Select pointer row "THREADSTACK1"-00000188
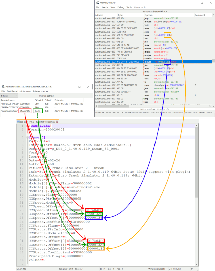Viewport: 215px width, 271px height. [42, 107]
